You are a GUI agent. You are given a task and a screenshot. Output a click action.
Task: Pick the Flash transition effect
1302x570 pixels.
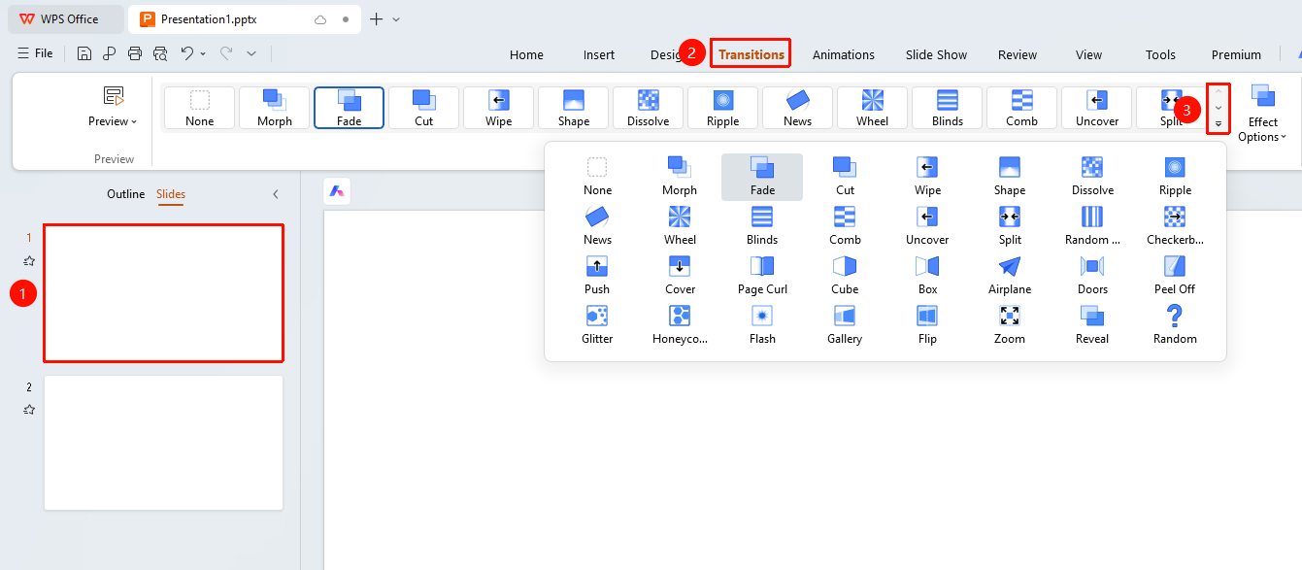762,324
